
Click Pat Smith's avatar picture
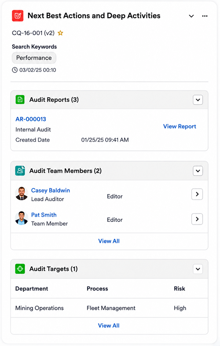(x=22, y=218)
